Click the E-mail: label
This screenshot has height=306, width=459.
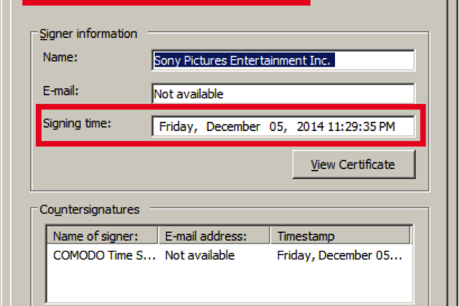point(60,90)
